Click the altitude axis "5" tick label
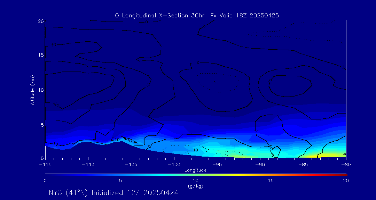 pyautogui.click(x=42, y=125)
